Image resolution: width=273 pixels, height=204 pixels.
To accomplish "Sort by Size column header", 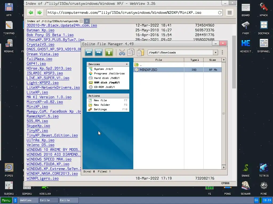I will coord(212,60).
